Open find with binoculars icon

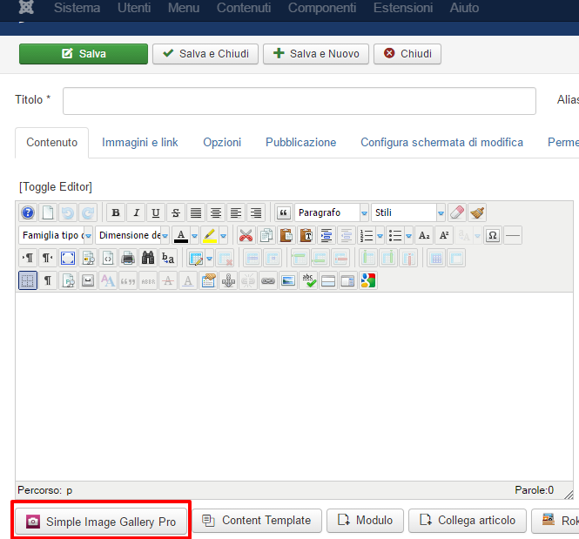(148, 258)
